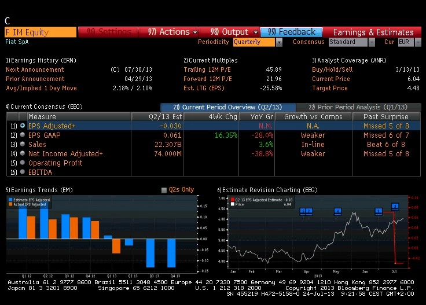Open Earnings History (ERN) section
The image size is (426, 305).
(x=41, y=60)
